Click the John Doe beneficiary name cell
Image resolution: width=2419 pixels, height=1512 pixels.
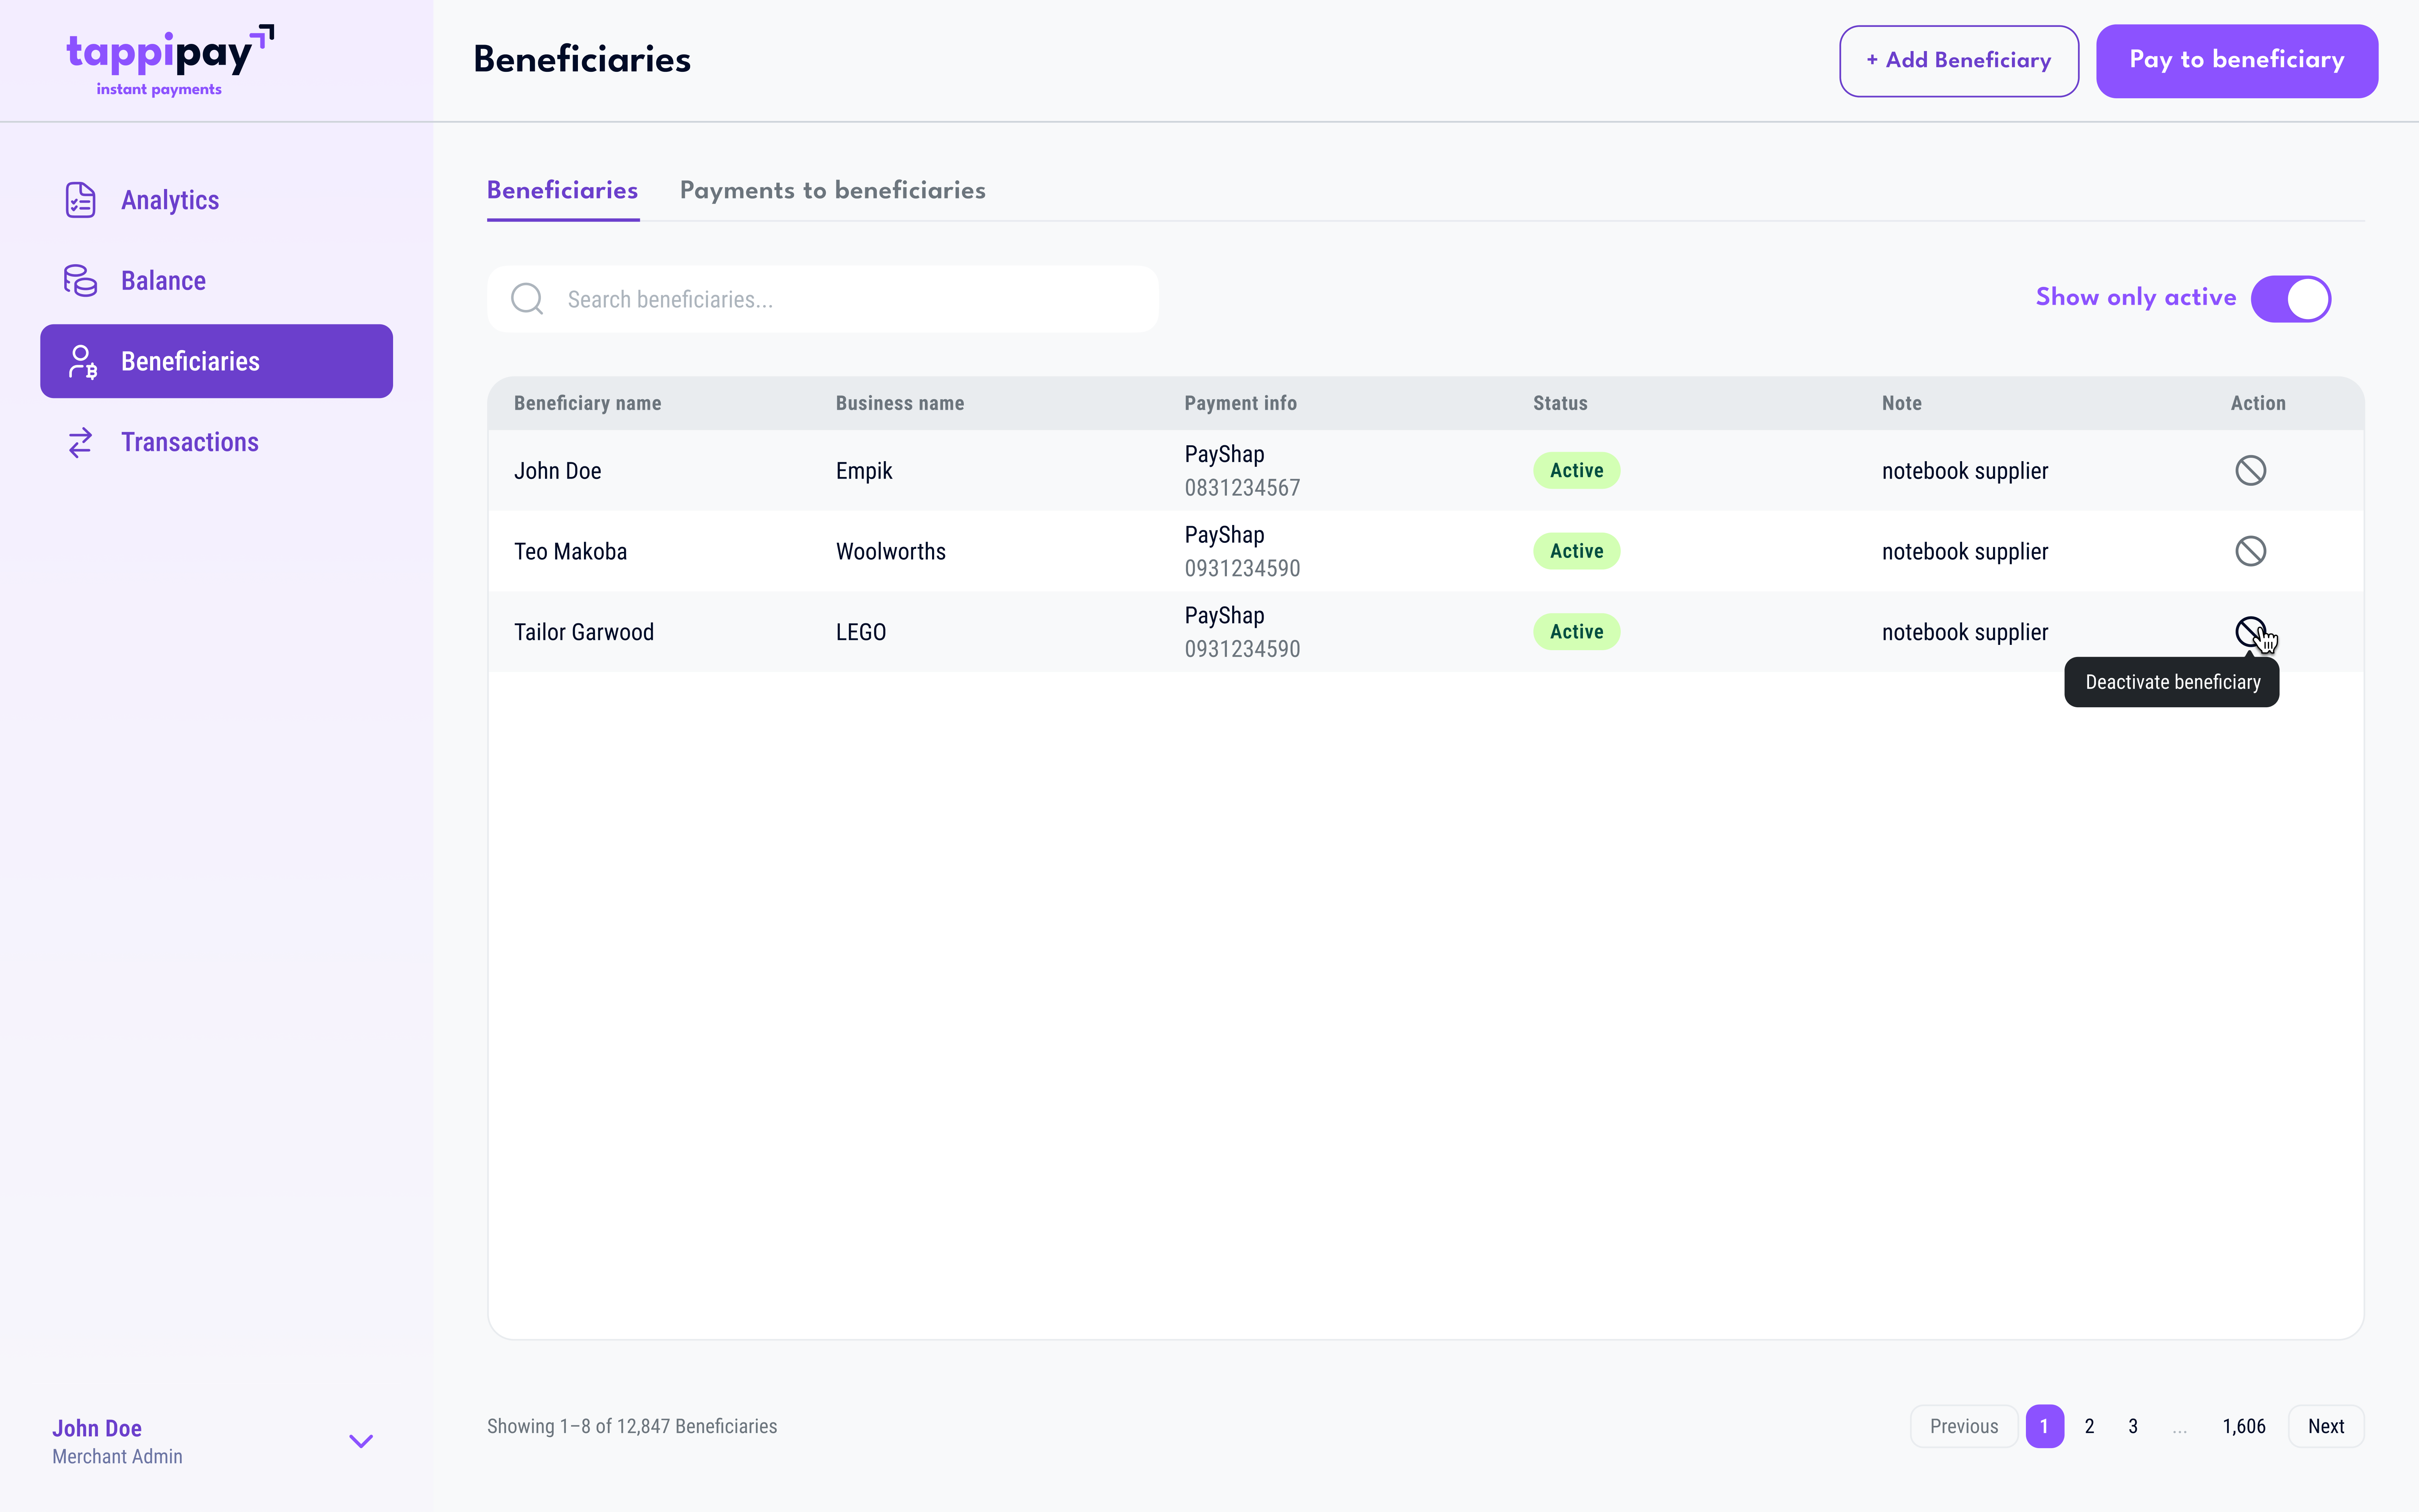(558, 471)
